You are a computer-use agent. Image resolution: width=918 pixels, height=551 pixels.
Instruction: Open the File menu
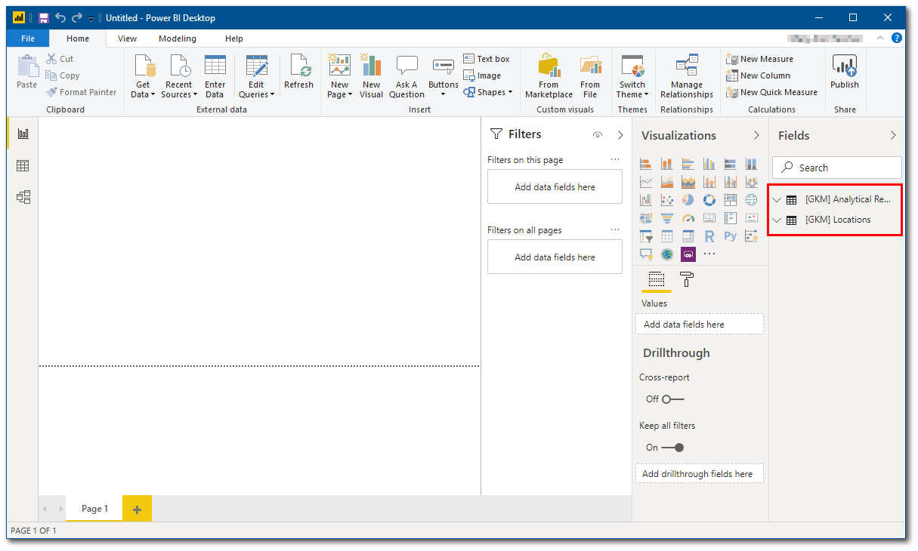(28, 38)
